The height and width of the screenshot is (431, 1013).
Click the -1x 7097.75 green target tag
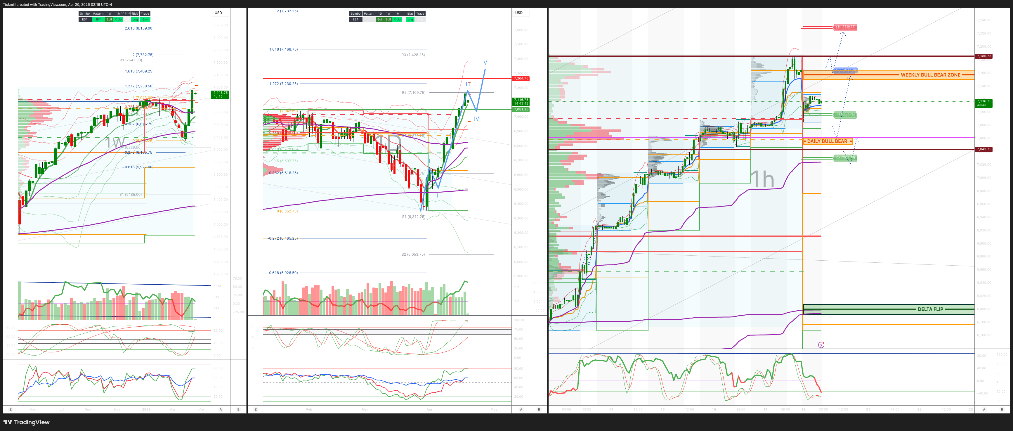(x=845, y=115)
